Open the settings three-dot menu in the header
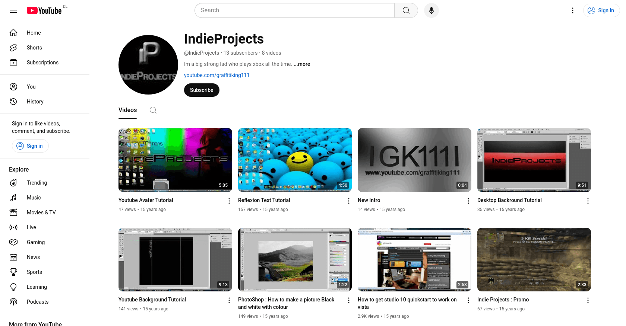Screen dimensions: 626x326 coord(573,10)
